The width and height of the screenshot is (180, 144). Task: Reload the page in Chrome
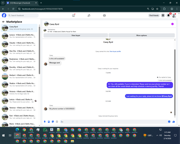click(x=13, y=9)
